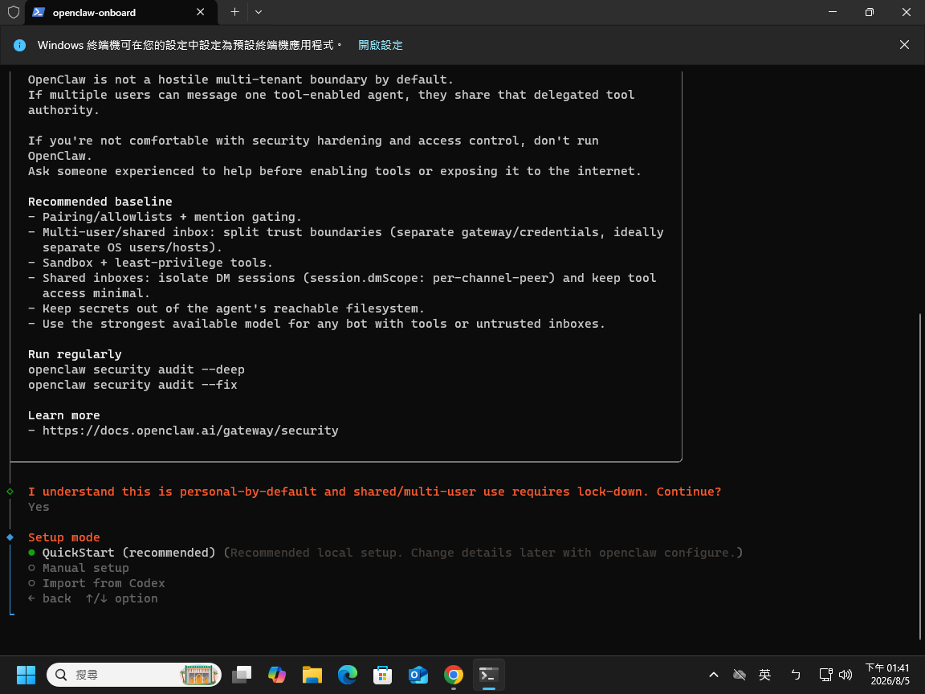Open volume control tray icon

tap(846, 675)
